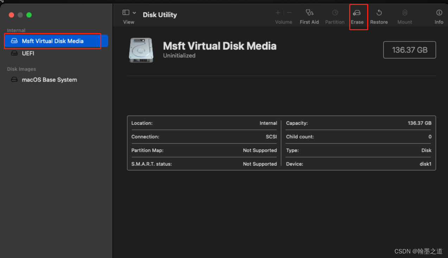Click the Child count 0 value
This screenshot has width=448, height=258.
click(x=430, y=137)
